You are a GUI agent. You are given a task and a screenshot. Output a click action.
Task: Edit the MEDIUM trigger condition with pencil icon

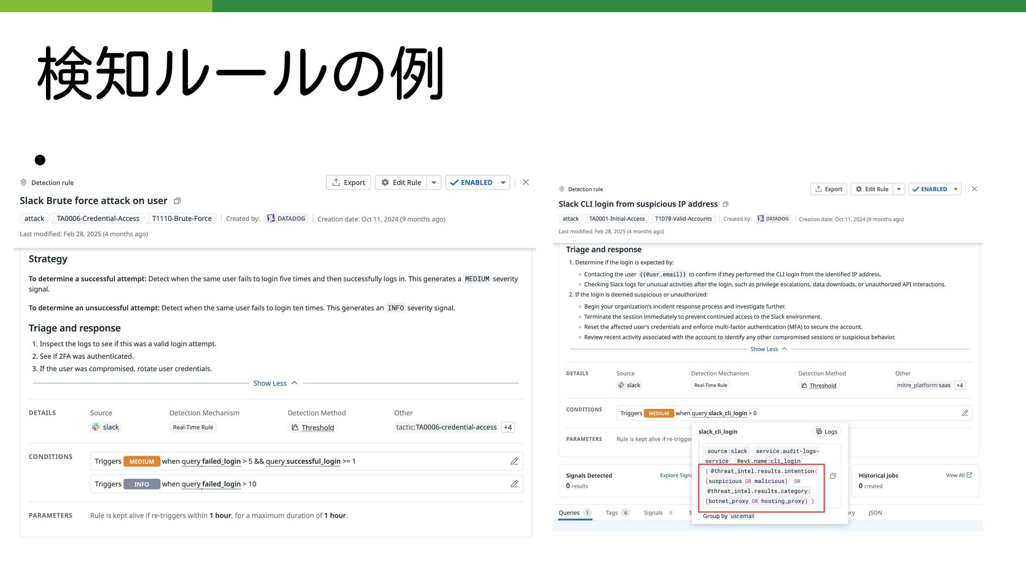tap(514, 461)
